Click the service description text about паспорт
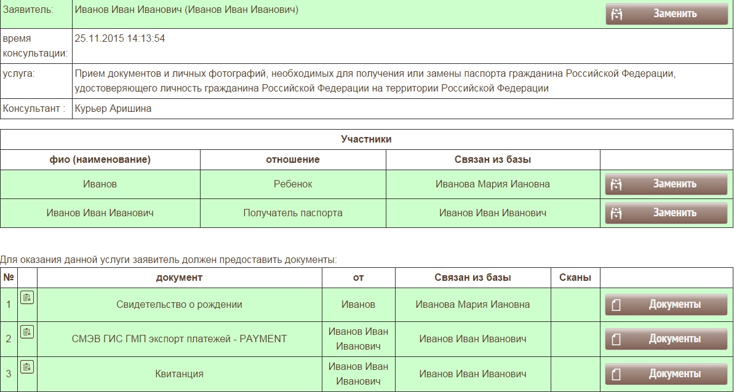 click(374, 81)
